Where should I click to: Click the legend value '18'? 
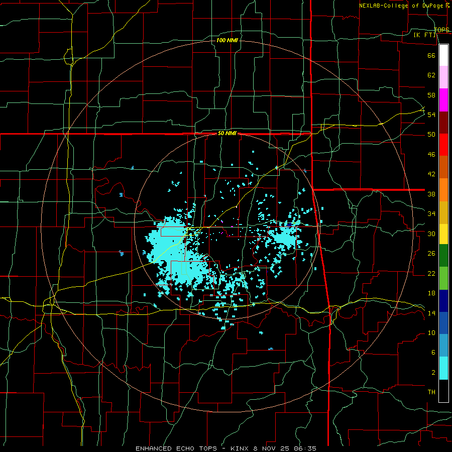(x=431, y=293)
